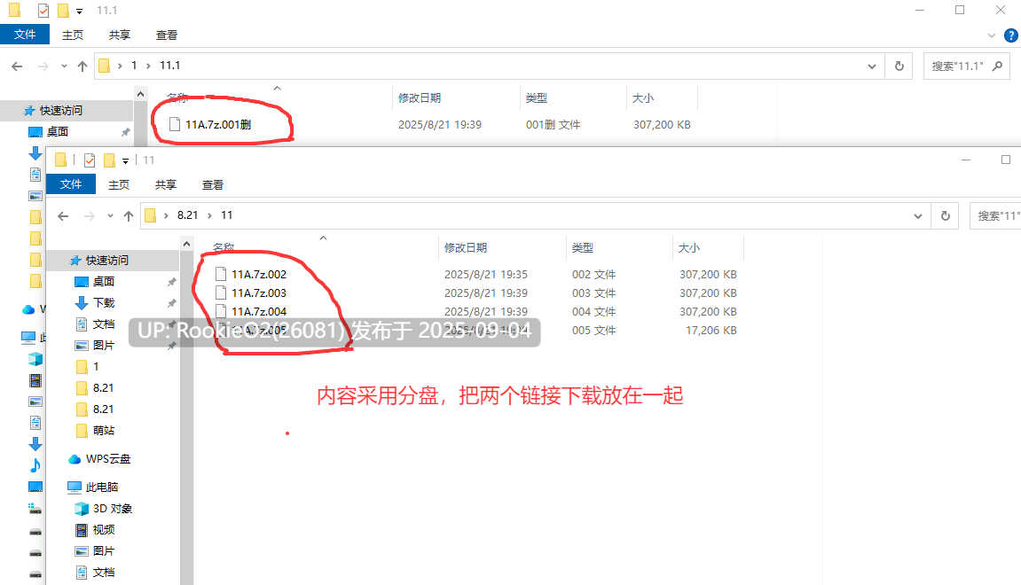Select 此电脑 in the 11 window sidebar
Viewport: 1021px width, 585px height.
point(102,487)
